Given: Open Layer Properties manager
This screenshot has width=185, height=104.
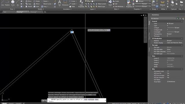Looking at the screenshot, I should point(81,3).
